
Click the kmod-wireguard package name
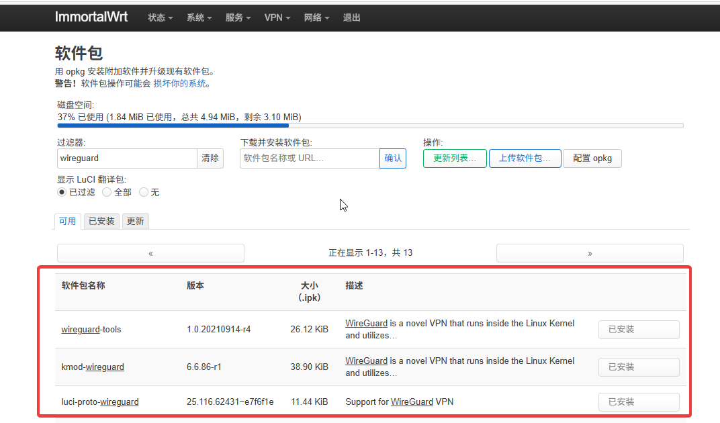(93, 367)
